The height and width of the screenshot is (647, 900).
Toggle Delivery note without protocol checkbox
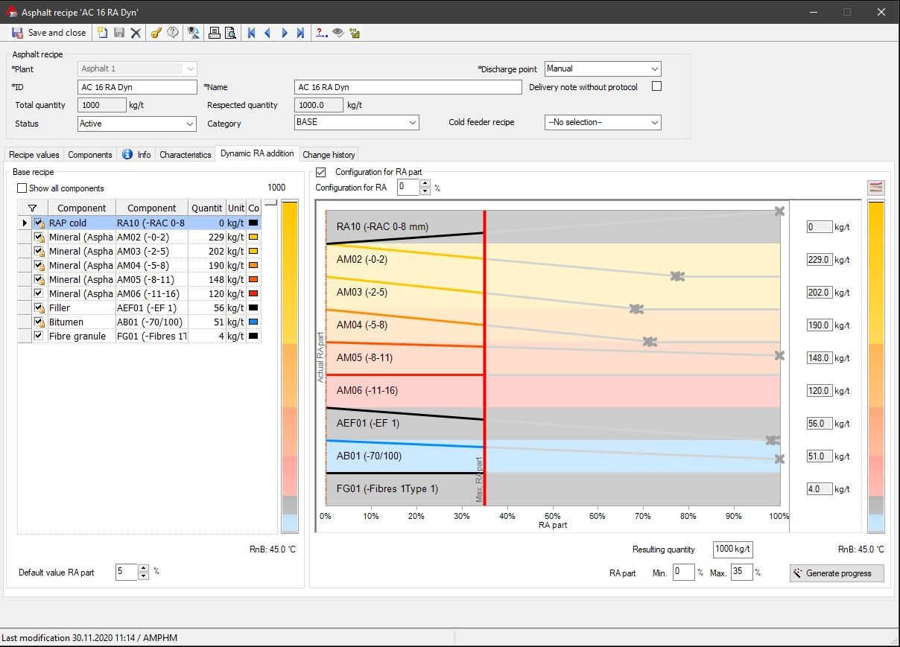(656, 86)
